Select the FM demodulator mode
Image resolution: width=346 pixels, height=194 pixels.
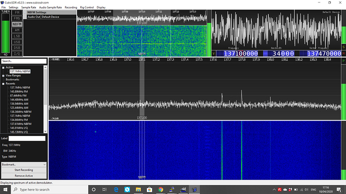click(x=17, y=12)
